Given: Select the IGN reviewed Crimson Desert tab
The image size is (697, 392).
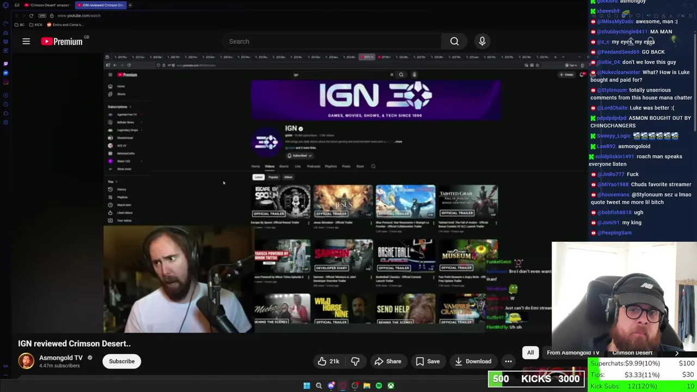Looking at the screenshot, I should tap(101, 5).
